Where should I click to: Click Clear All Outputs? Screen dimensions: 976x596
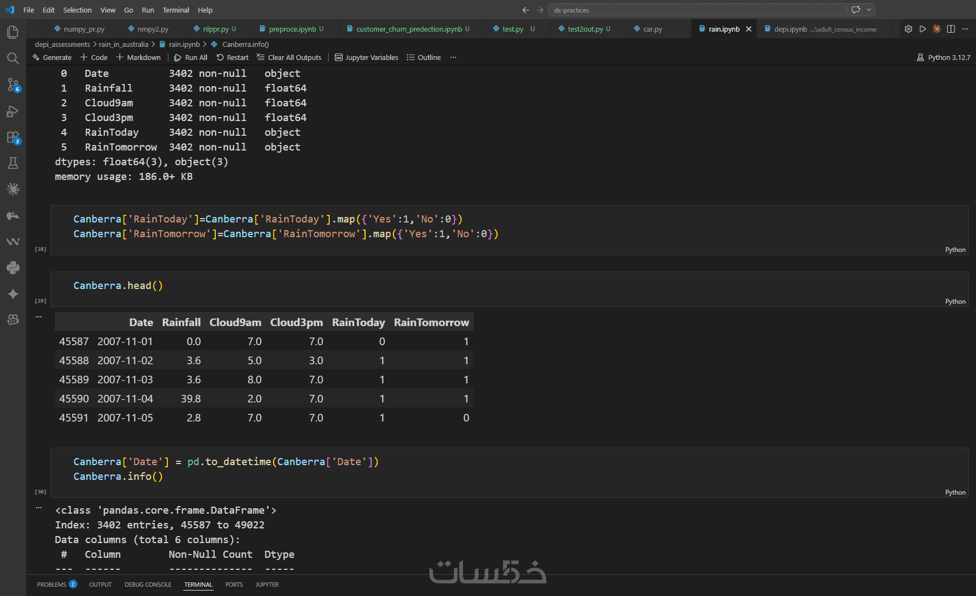289,57
